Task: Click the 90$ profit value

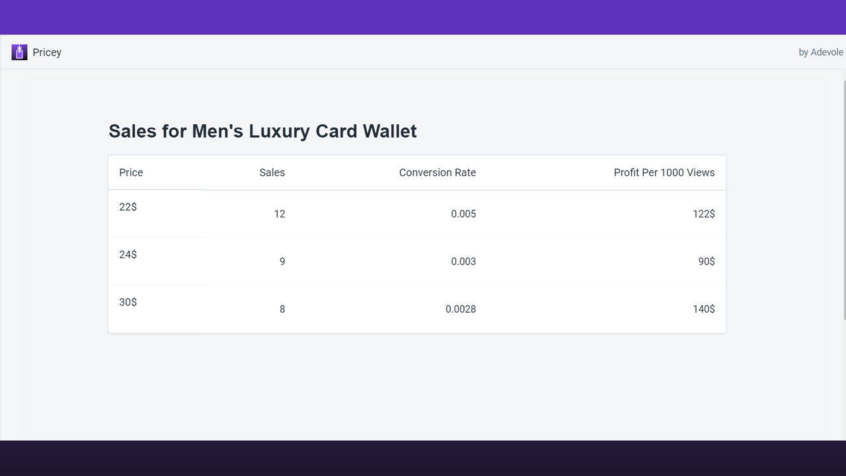Action: [x=706, y=261]
